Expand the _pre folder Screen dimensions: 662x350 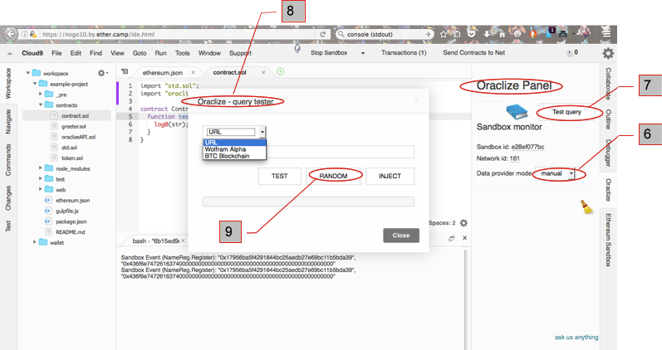pyautogui.click(x=41, y=94)
